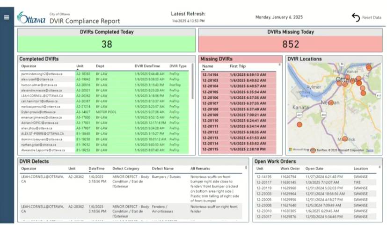Sort Open Work Orders by Open Date header
The image size is (387, 225).
(314, 168)
